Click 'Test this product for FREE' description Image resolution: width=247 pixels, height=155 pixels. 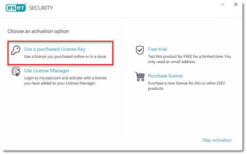[190, 59]
